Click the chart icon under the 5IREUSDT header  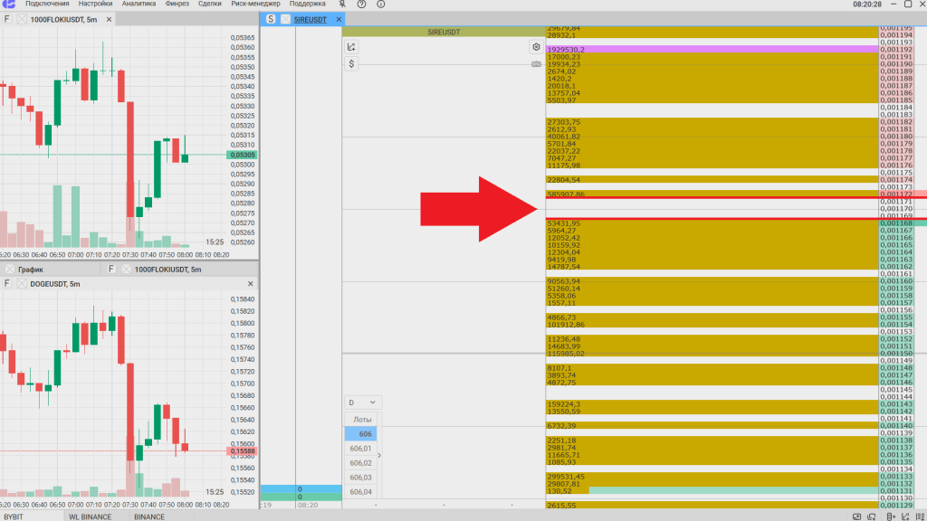click(351, 46)
